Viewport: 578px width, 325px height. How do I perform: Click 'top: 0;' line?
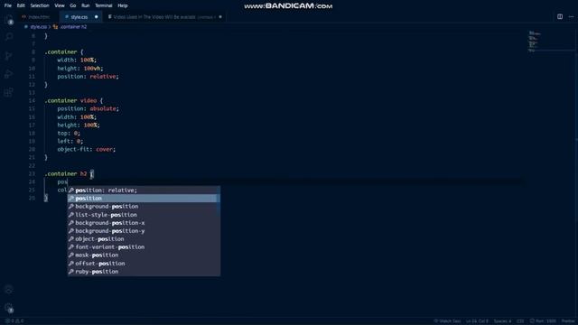(x=69, y=133)
